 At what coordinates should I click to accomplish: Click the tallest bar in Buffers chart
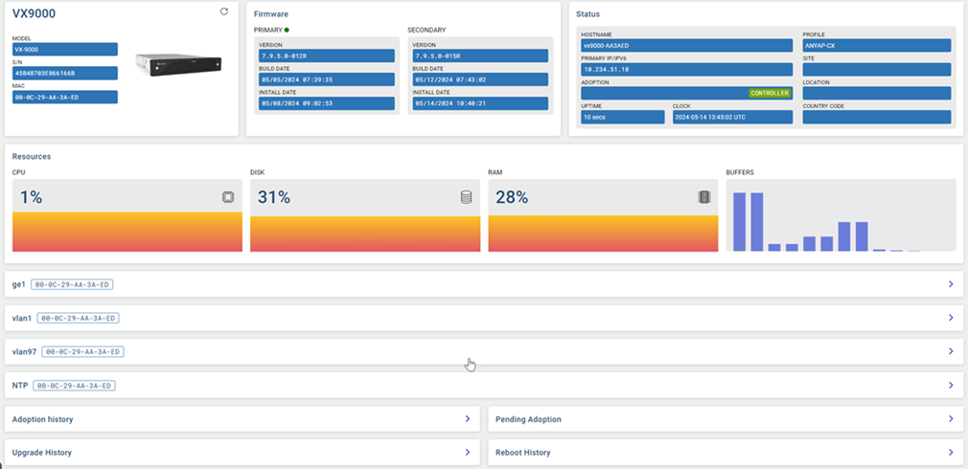(x=739, y=221)
